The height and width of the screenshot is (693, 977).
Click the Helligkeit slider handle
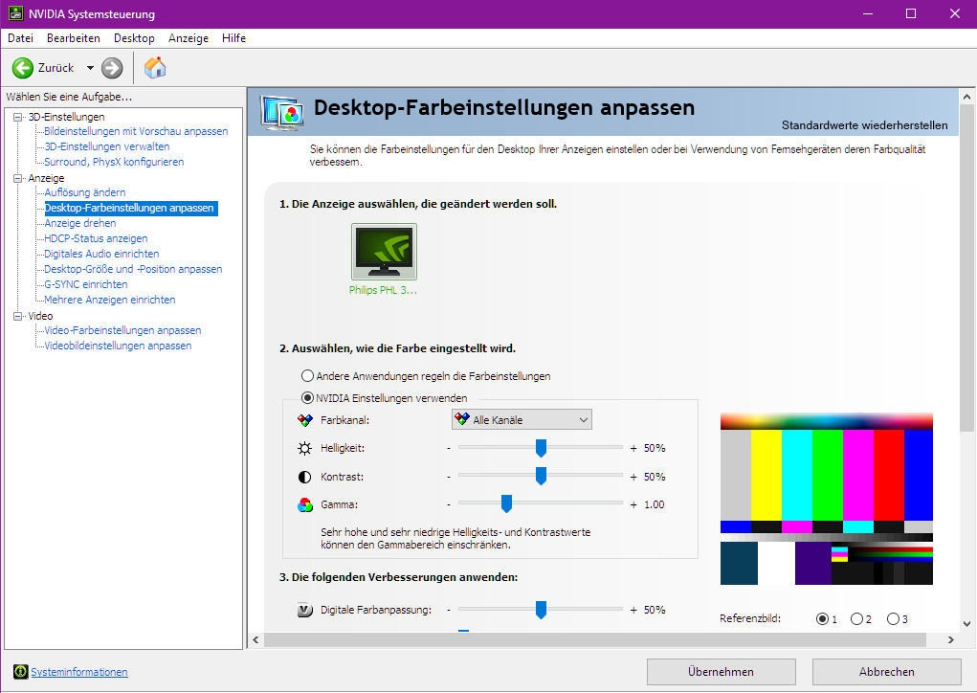(541, 448)
